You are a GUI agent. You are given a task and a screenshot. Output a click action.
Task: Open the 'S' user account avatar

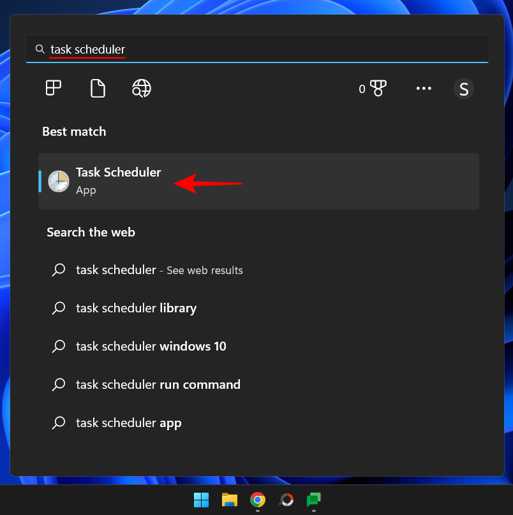coord(464,89)
